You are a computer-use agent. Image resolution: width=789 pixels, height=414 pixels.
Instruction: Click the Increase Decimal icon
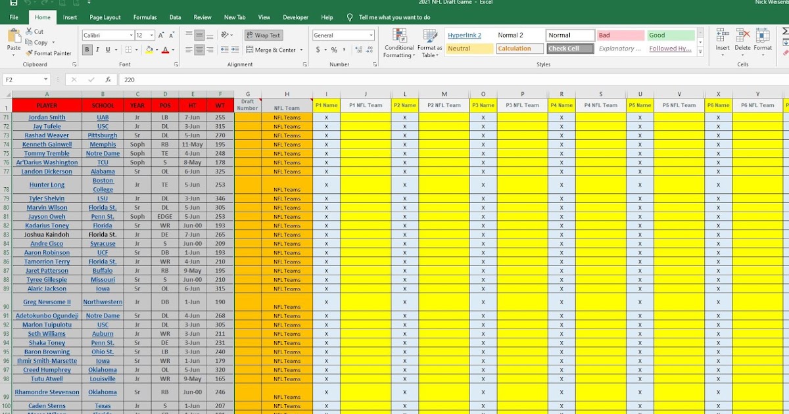(358, 49)
